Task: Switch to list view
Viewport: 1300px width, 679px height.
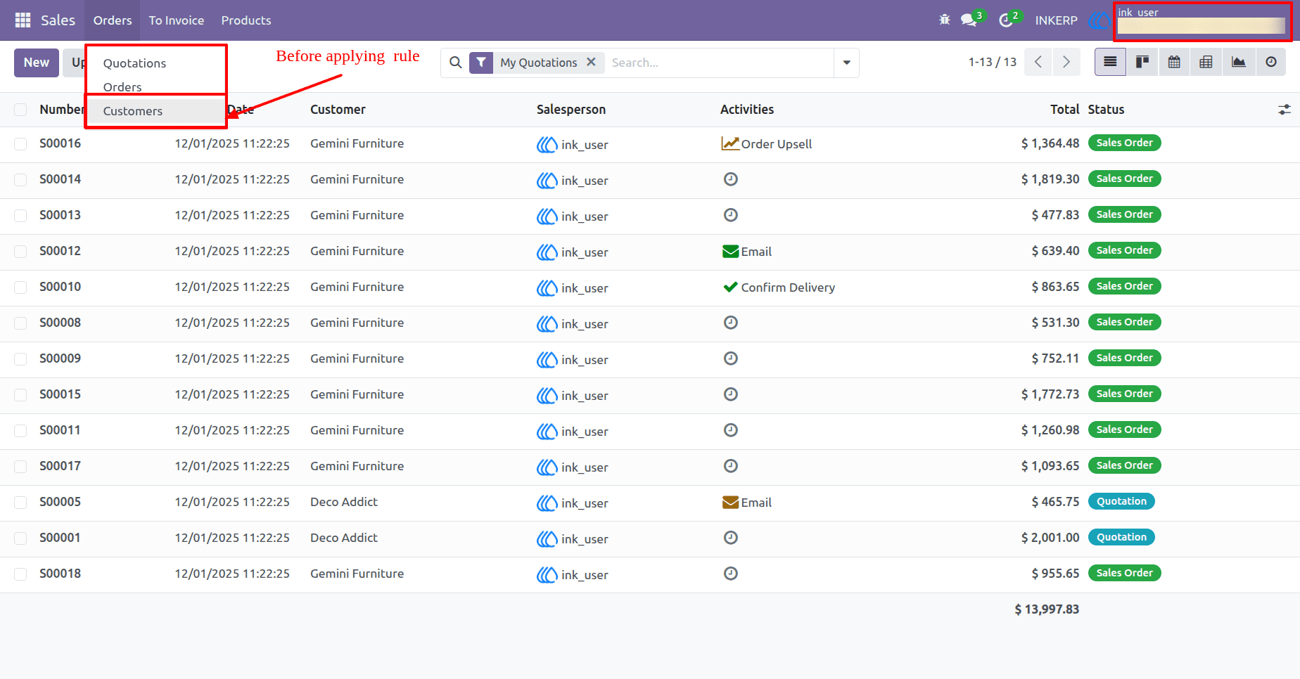Action: (1110, 63)
